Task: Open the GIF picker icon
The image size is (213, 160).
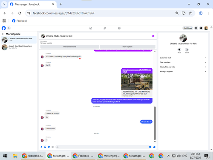Action: 52,147
